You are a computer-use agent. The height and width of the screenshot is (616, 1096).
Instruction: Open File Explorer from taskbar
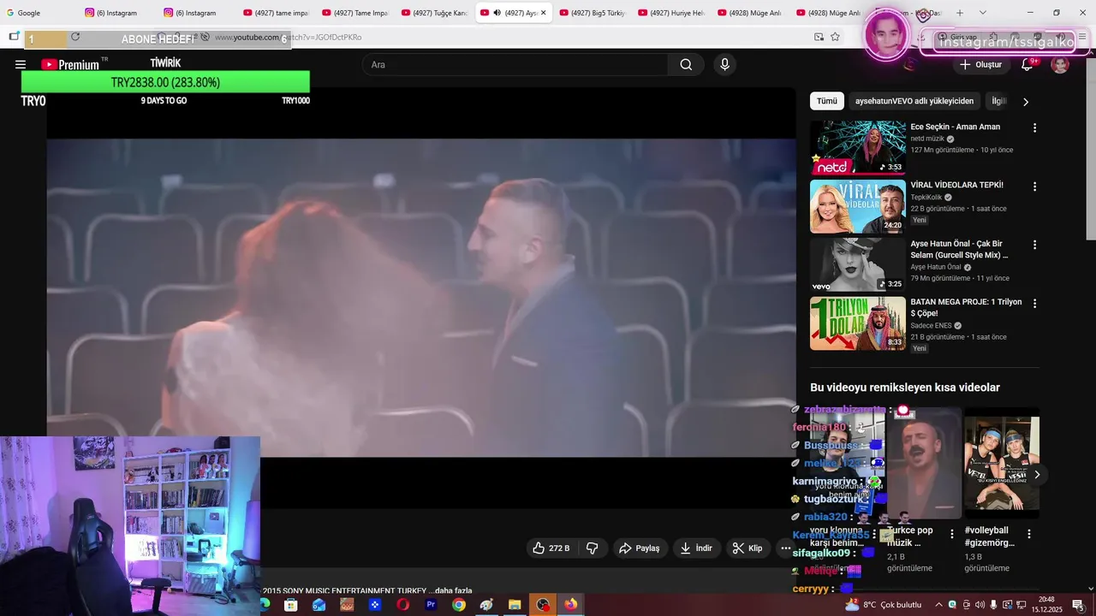tap(515, 605)
